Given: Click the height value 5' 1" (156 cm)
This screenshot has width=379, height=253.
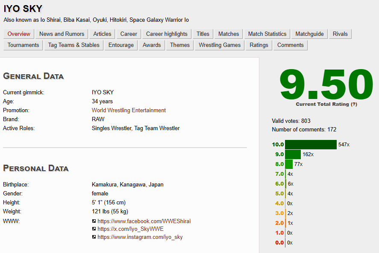Looking at the screenshot, I should (x=109, y=203).
